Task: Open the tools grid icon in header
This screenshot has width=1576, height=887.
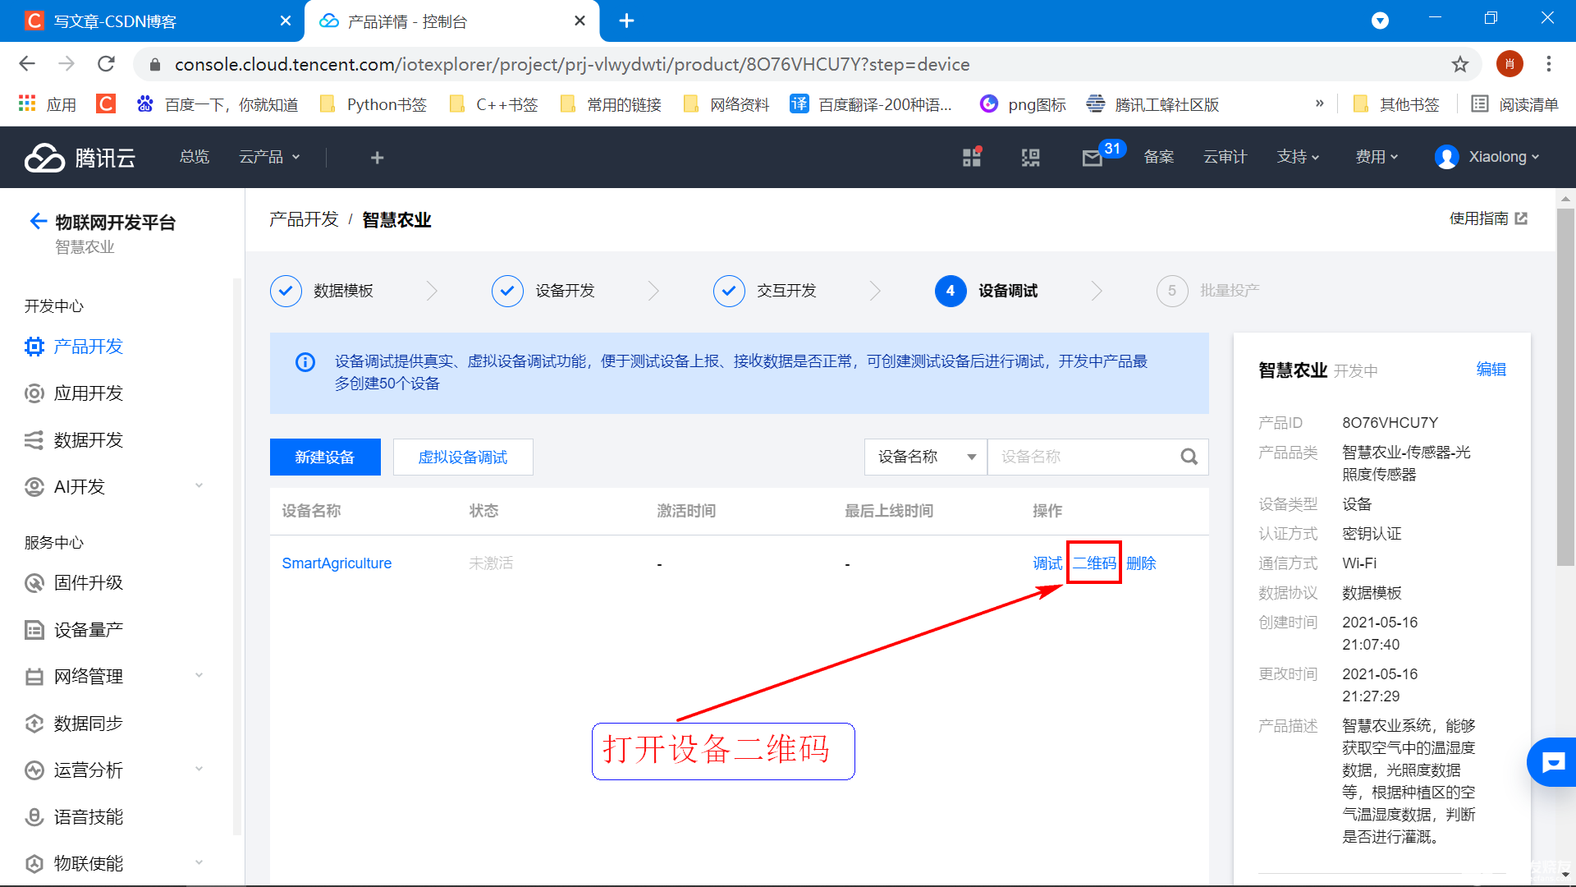Action: pos(972,157)
